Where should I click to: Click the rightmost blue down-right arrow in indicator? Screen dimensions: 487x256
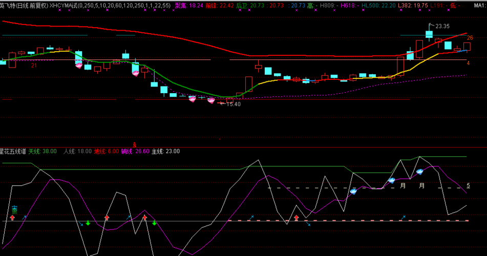pos(308,224)
